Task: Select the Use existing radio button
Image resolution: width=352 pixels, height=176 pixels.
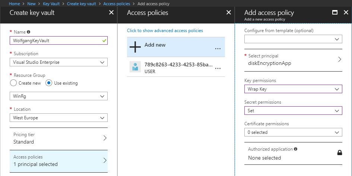Action: (x=49, y=83)
